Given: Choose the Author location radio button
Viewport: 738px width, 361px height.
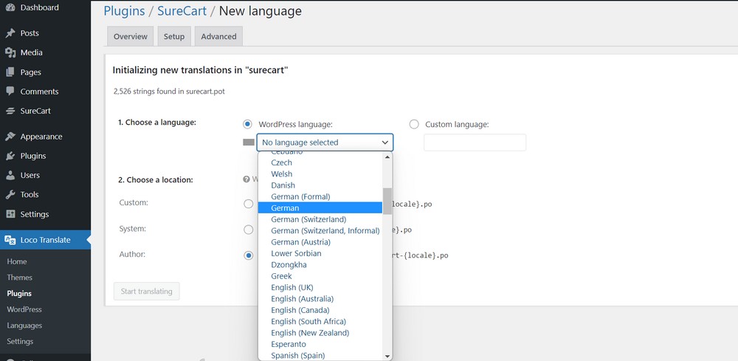Looking at the screenshot, I should coord(248,255).
